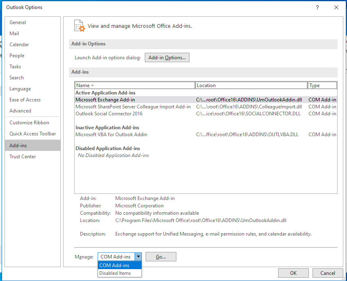Click the UmOutlookAddin.dll location cell
This screenshot has height=281, width=347.
(249, 100)
